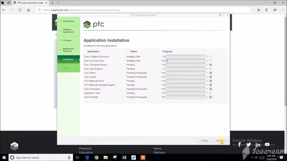This screenshot has height=161, width=287.
Task: Open Task View on the taskbar
Action: 78,157
